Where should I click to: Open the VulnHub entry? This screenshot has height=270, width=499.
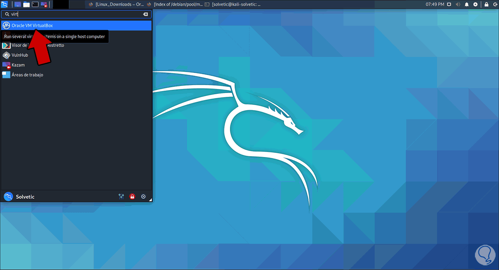tap(76, 55)
